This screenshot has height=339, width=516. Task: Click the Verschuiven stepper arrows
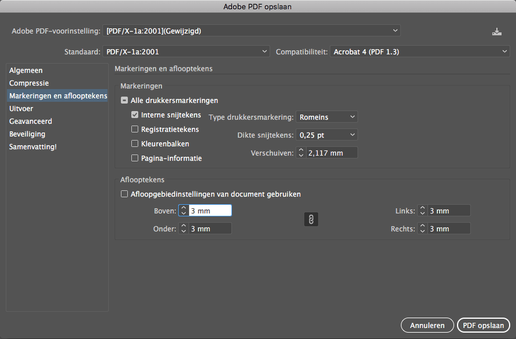301,153
